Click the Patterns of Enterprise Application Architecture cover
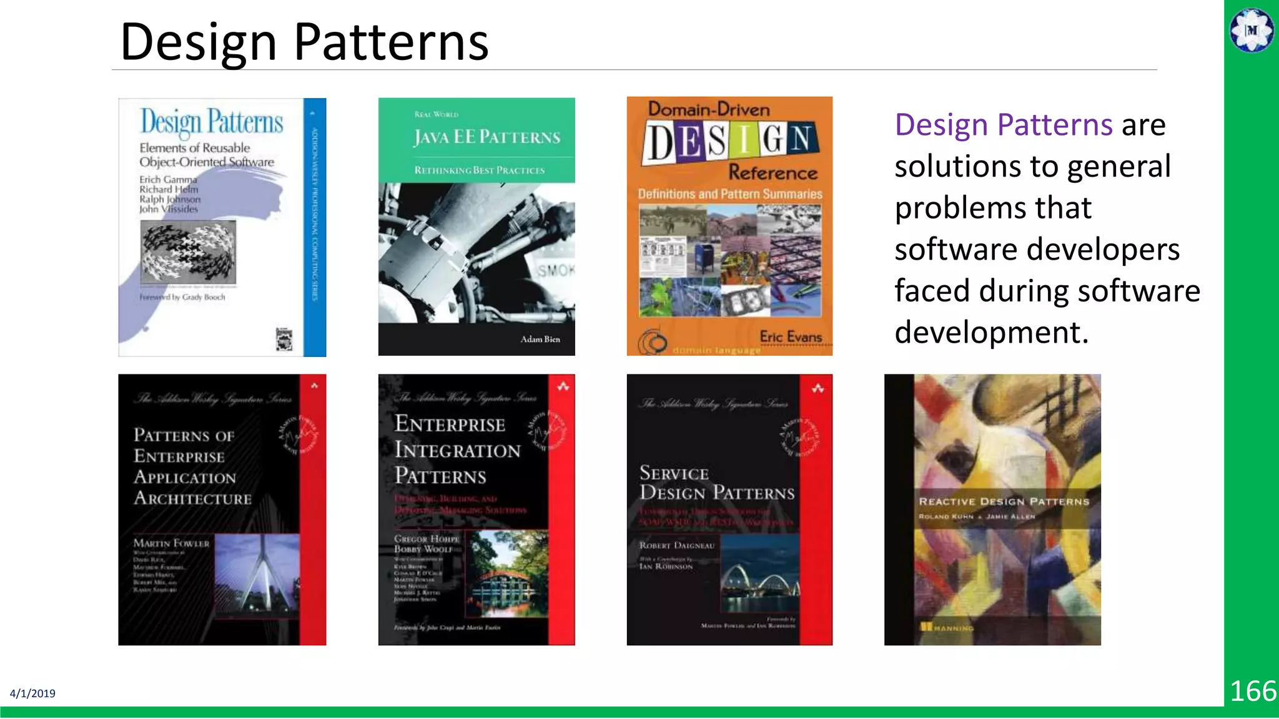Screen dimensions: 1279x719 point(222,509)
